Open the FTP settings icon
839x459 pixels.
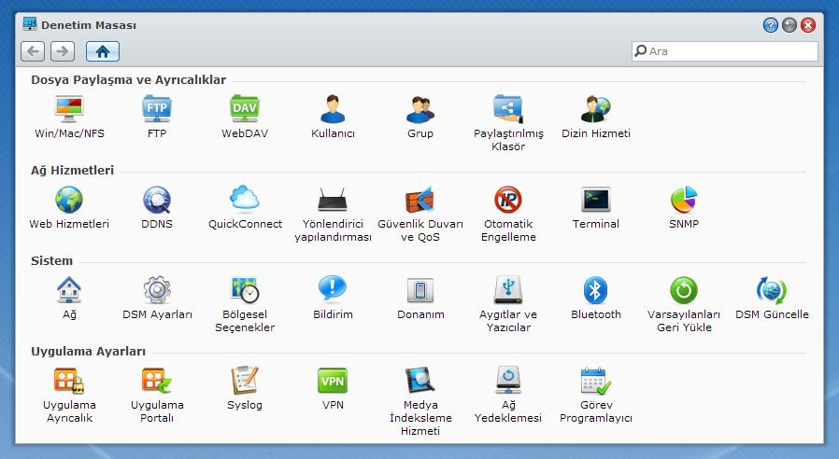pos(157,110)
